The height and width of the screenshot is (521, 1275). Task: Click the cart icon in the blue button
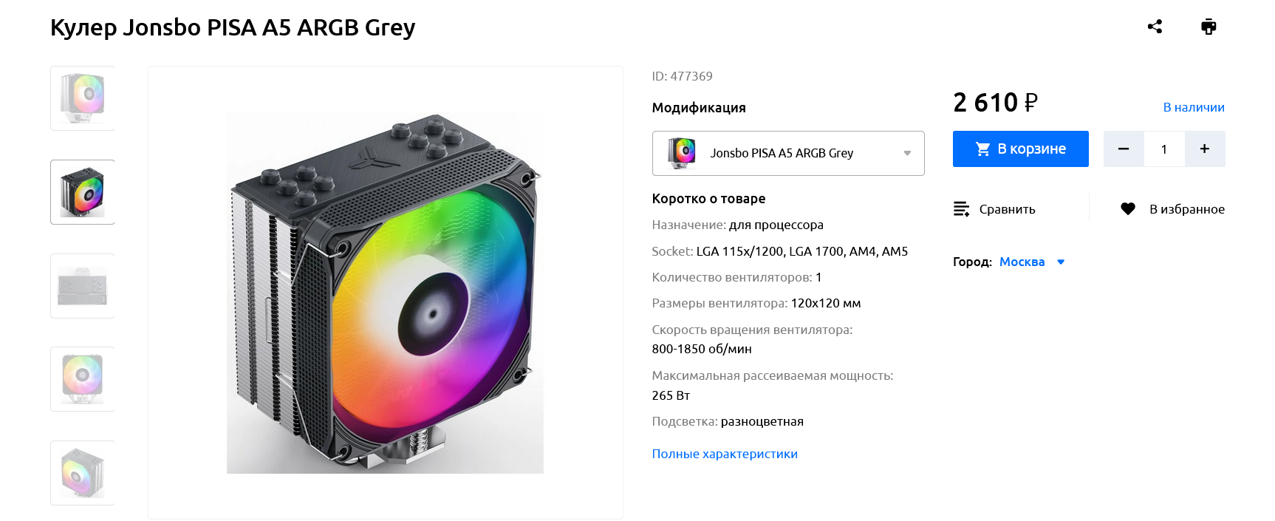[x=982, y=149]
